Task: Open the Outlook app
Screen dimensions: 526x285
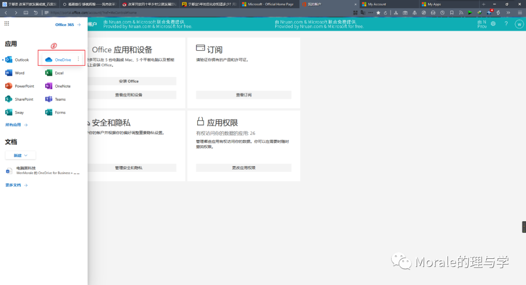Action: tap(17, 60)
